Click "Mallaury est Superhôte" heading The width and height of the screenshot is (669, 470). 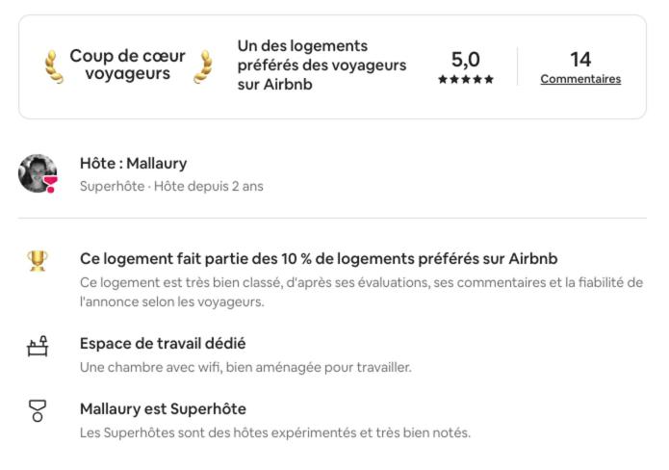163,409
